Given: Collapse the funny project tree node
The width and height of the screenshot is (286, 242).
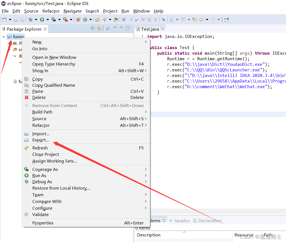Looking at the screenshot, I should coord(4,37).
